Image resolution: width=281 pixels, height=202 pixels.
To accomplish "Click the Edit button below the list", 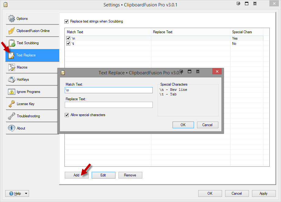I will (x=103, y=175).
